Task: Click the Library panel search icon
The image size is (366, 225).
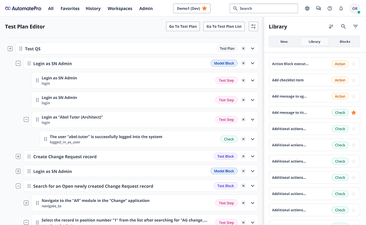Action: click(343, 27)
